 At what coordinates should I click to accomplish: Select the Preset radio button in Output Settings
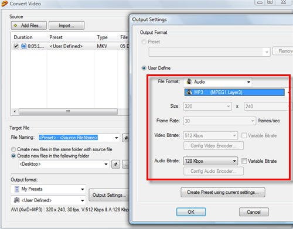pos(144,42)
